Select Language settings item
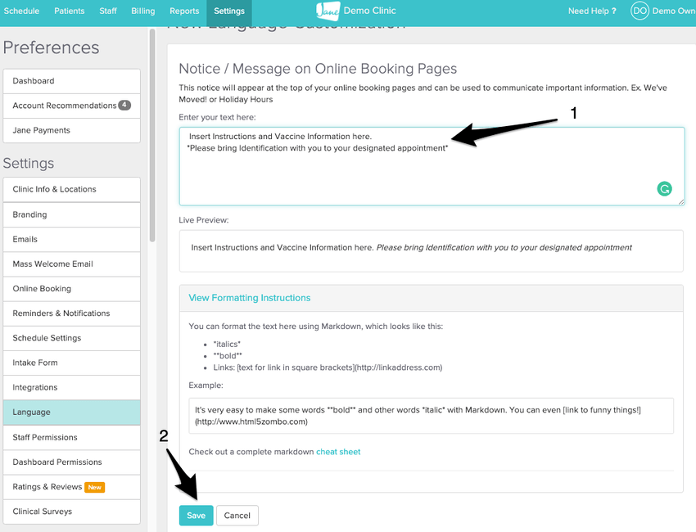 coord(71,413)
